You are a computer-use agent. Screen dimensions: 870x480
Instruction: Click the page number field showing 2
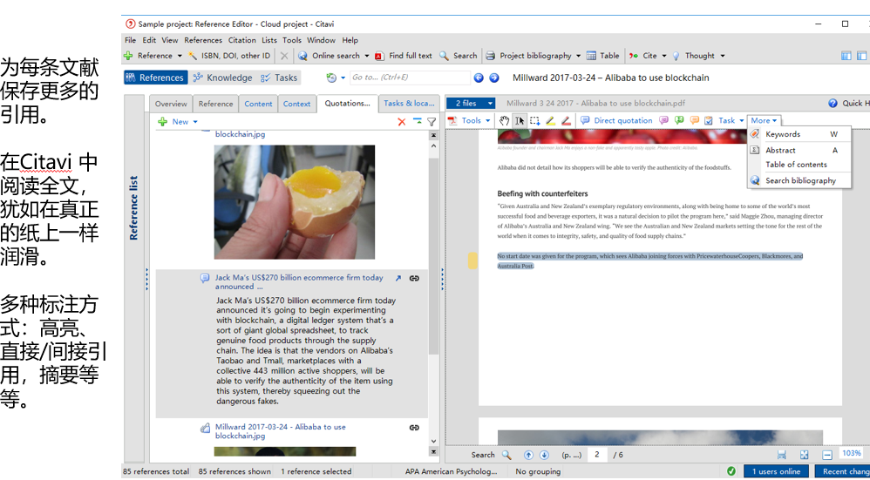pyautogui.click(x=598, y=455)
